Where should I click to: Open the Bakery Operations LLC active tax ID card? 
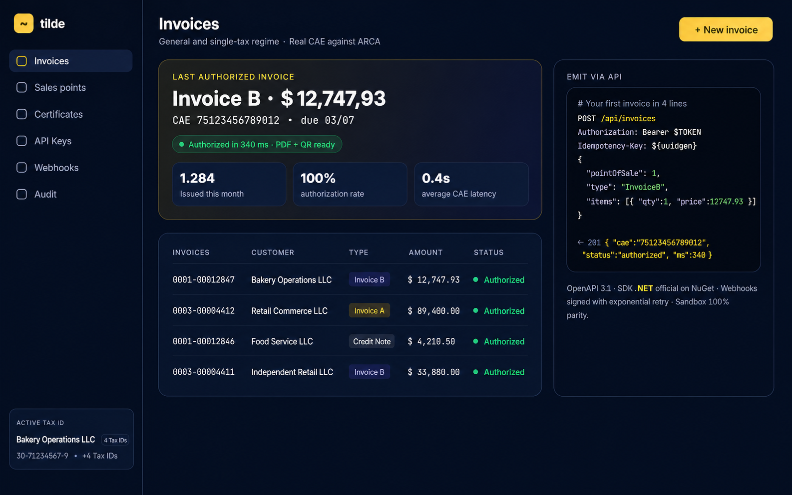point(71,439)
